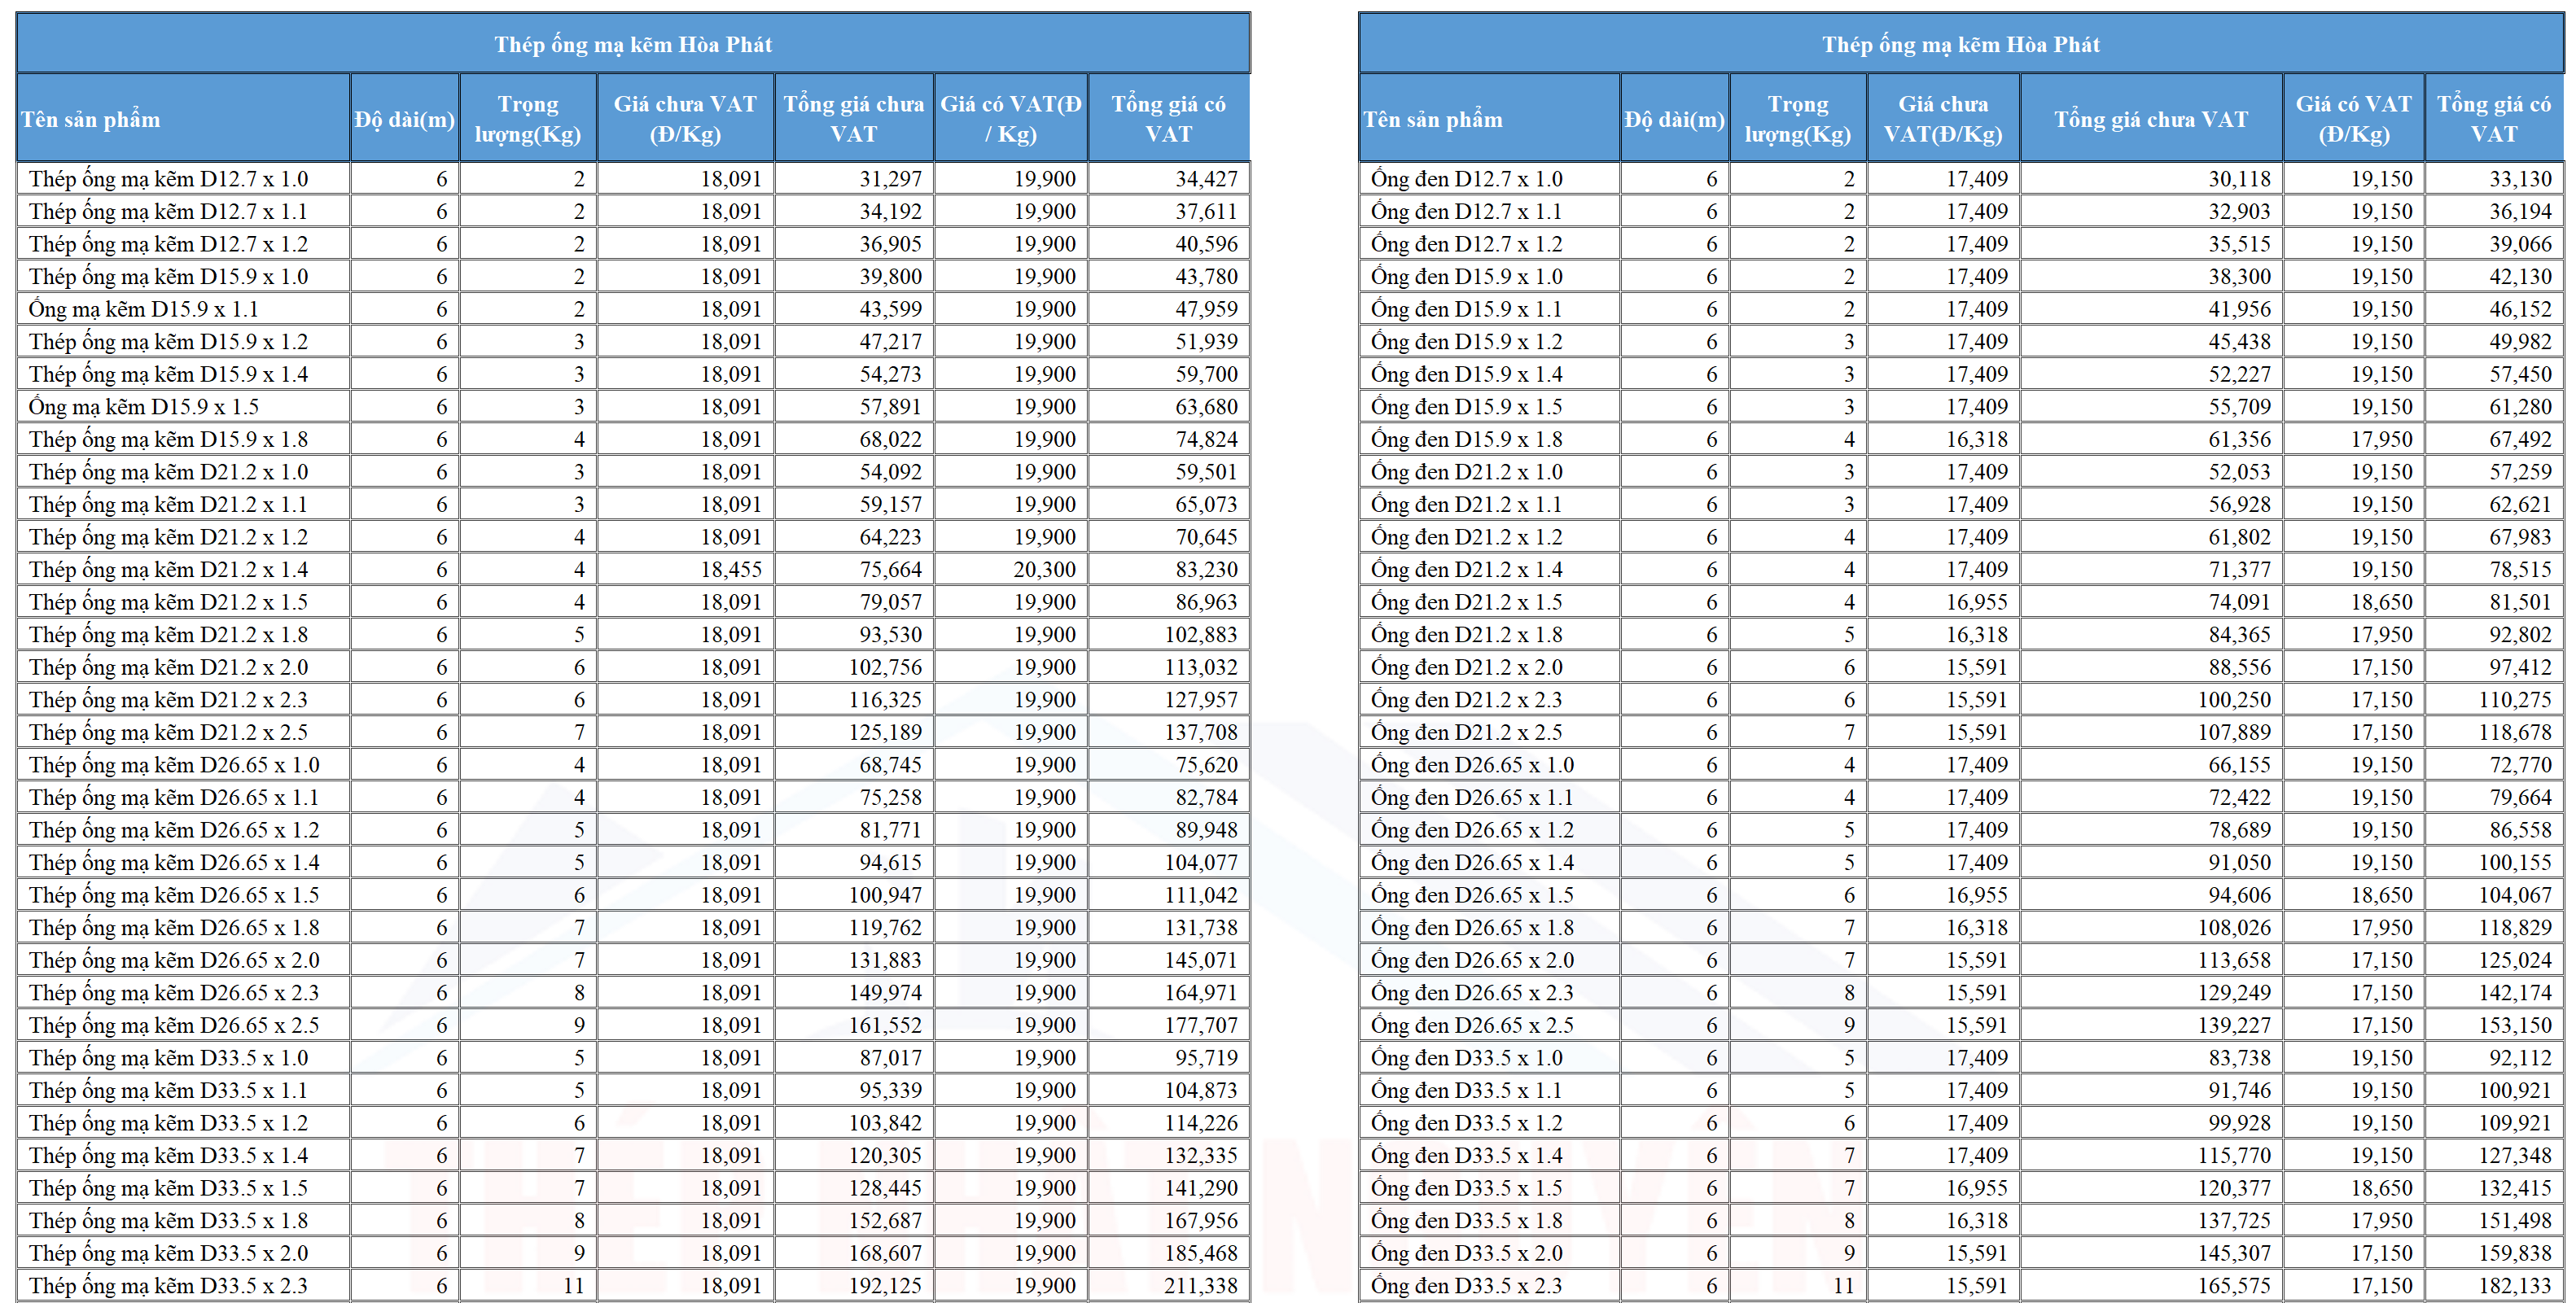2576x1303 pixels.
Task: Click value 34,427 in first left row
Action: click(1206, 179)
